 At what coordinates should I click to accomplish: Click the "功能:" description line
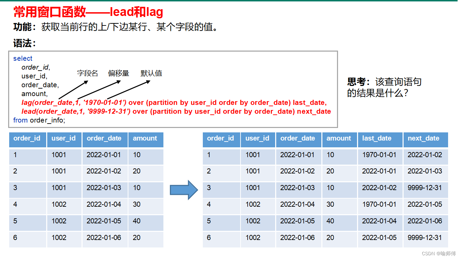point(116,27)
